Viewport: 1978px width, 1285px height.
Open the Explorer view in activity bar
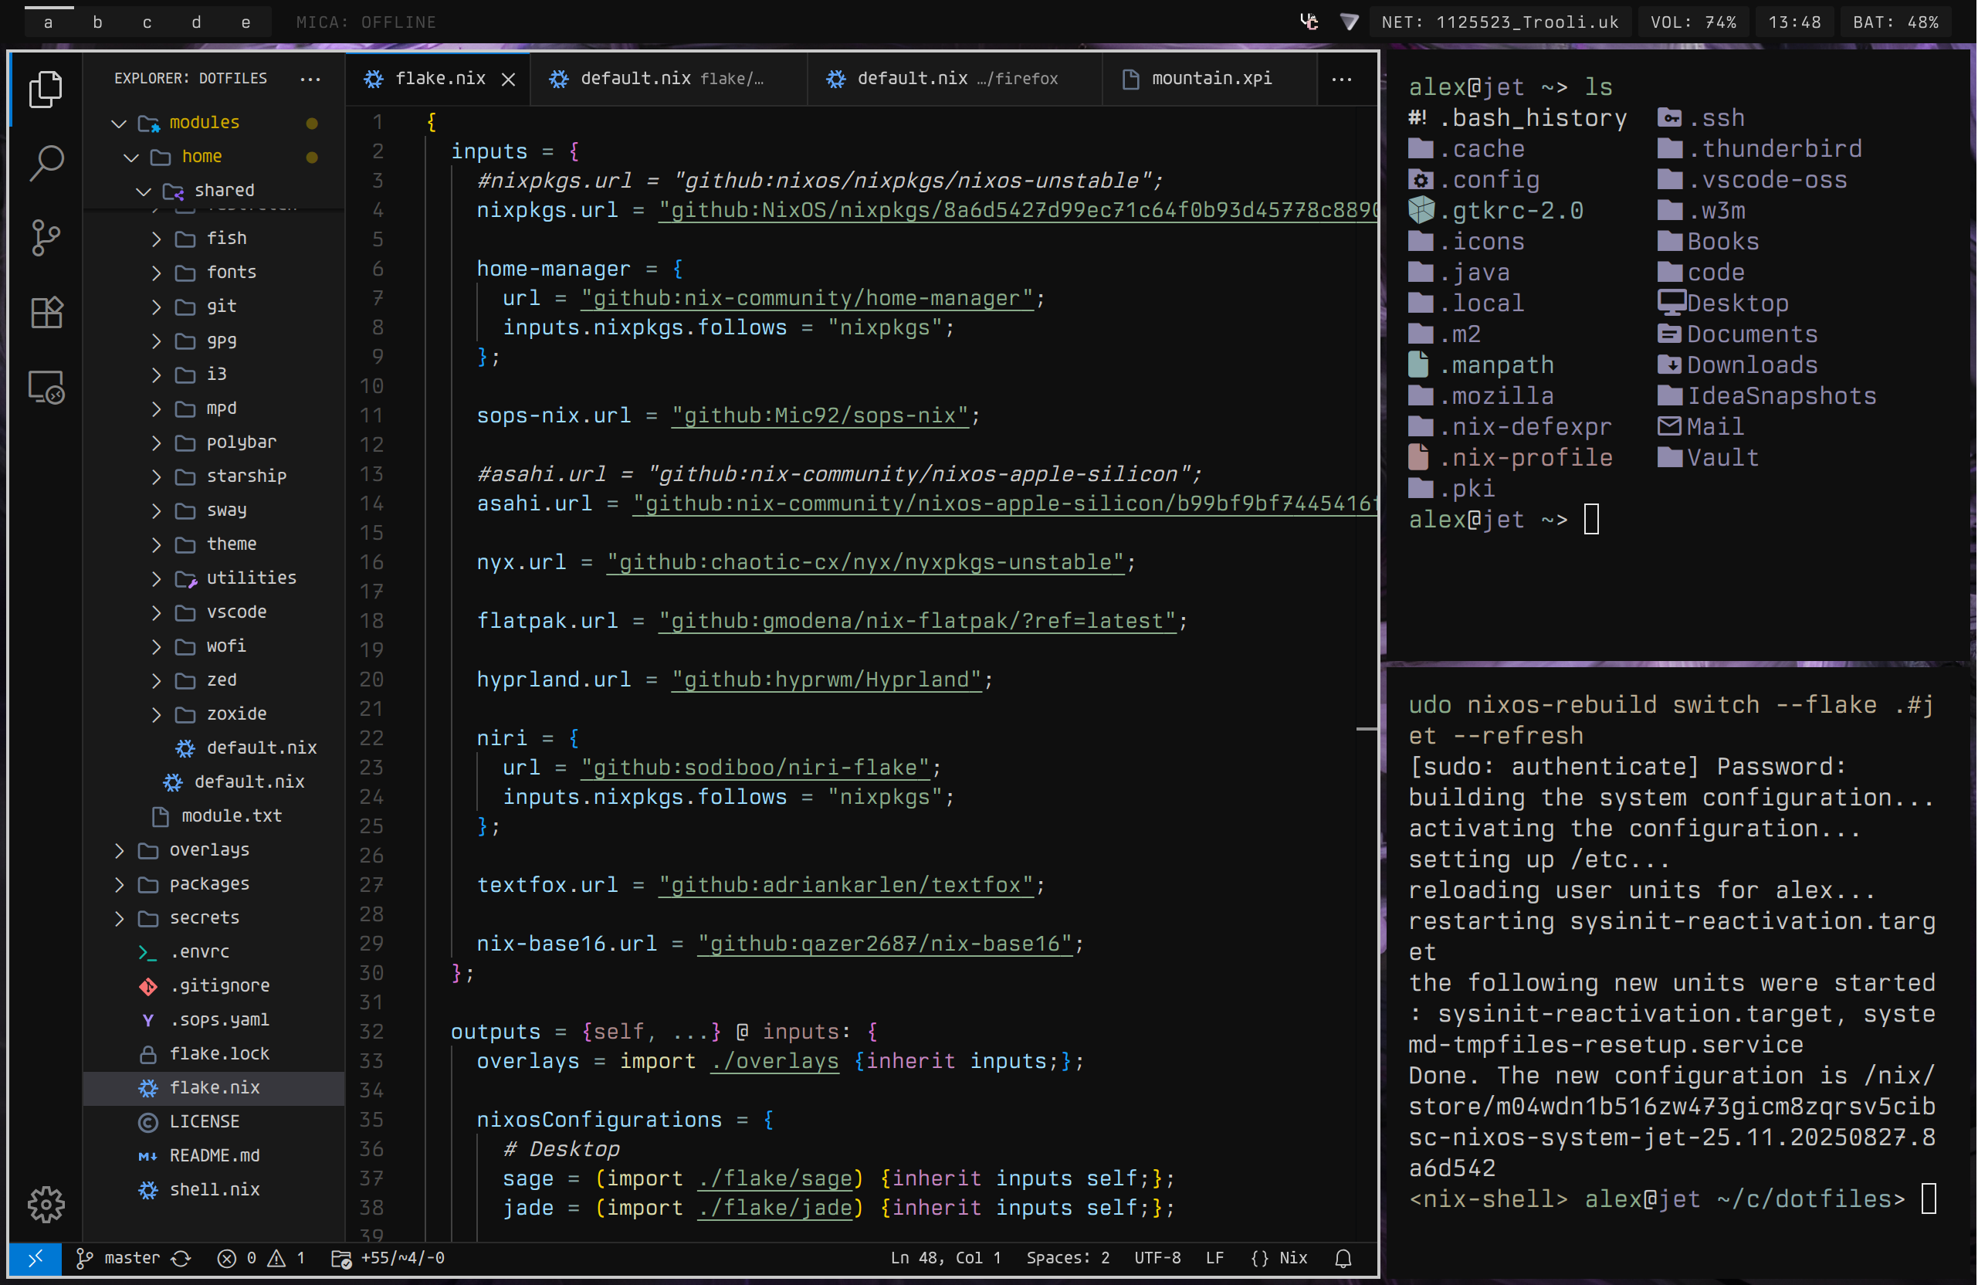[46, 89]
